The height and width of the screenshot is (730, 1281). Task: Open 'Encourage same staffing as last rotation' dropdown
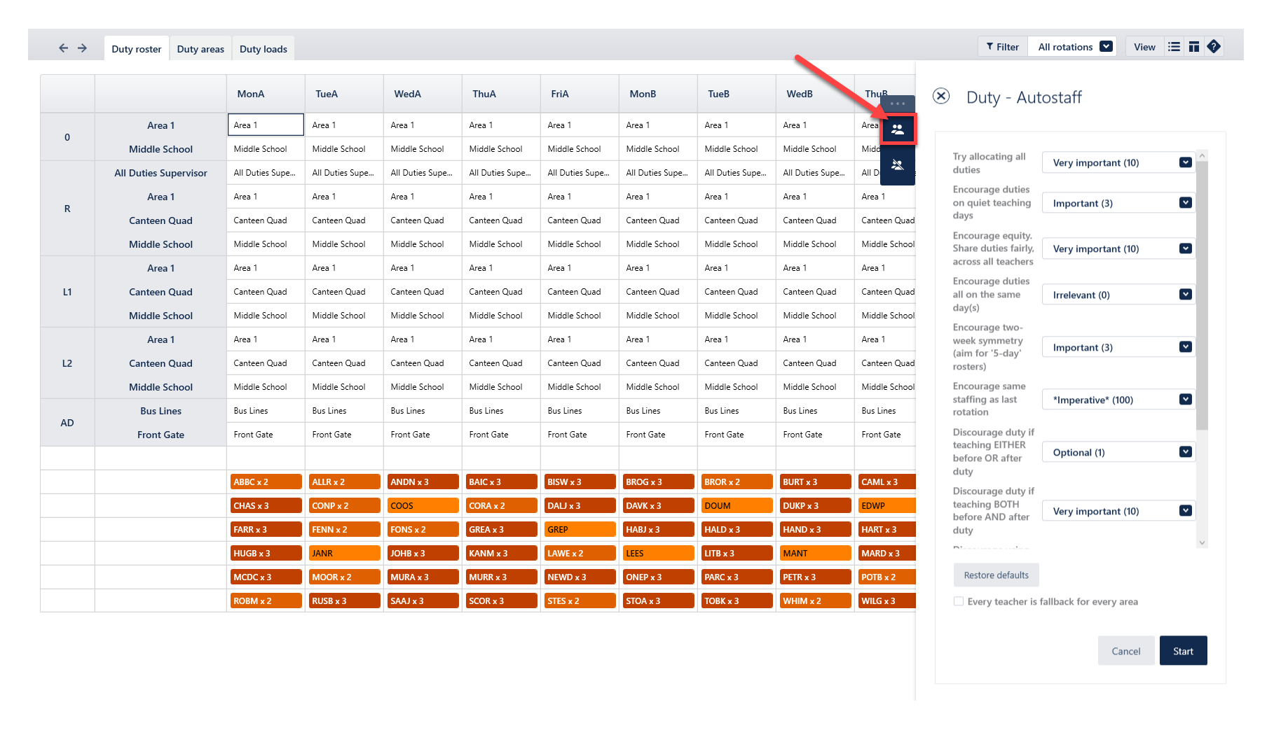(x=1119, y=400)
